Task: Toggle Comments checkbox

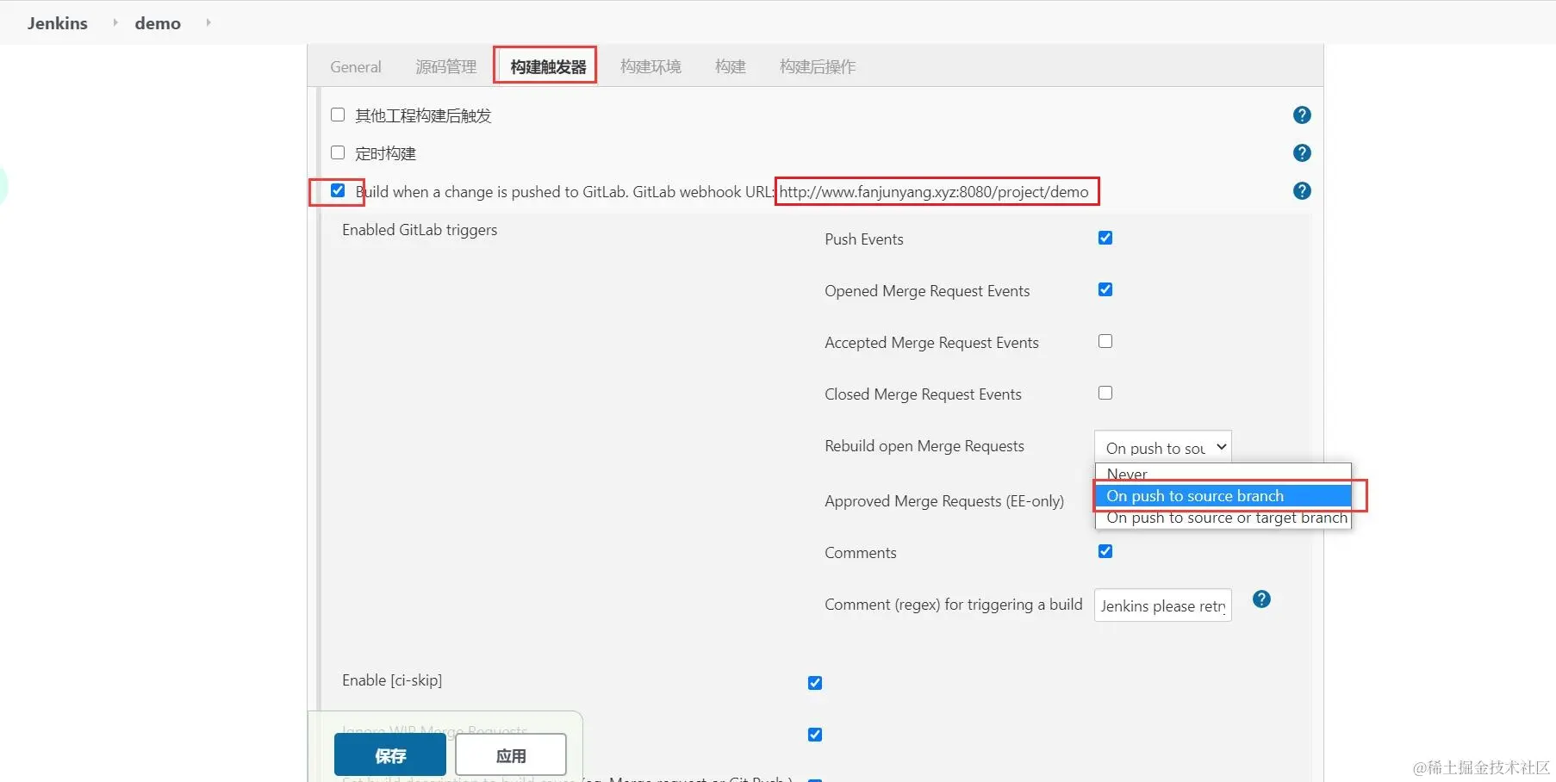Action: pos(1105,551)
